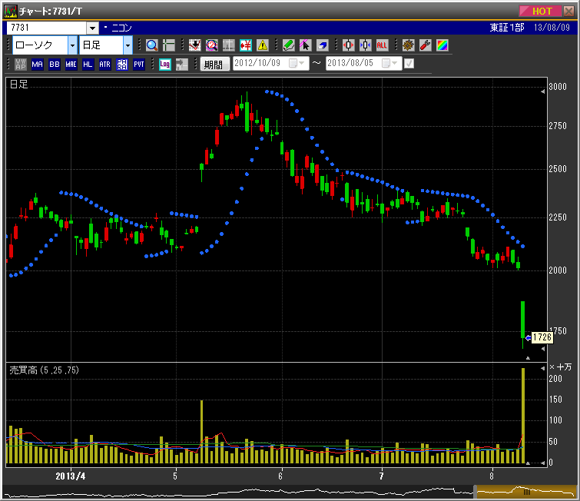Click the HOT button in title bar
This screenshot has height=501, width=580.
pos(541,11)
